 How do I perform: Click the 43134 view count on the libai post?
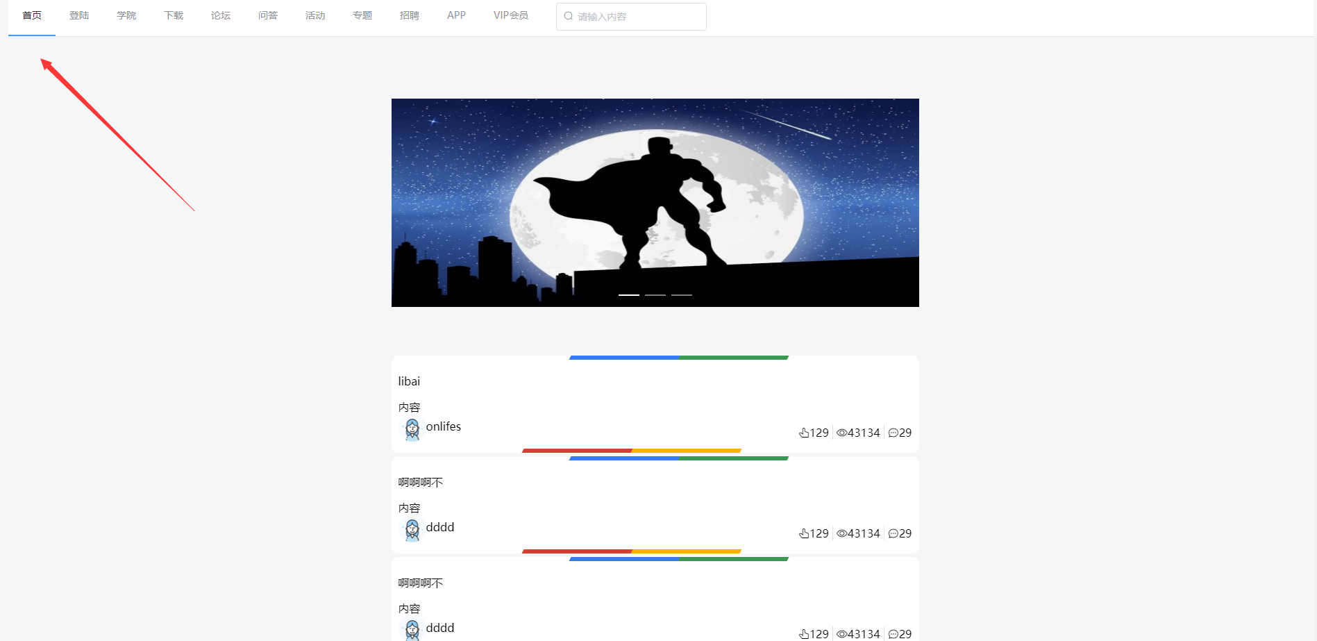coord(864,433)
